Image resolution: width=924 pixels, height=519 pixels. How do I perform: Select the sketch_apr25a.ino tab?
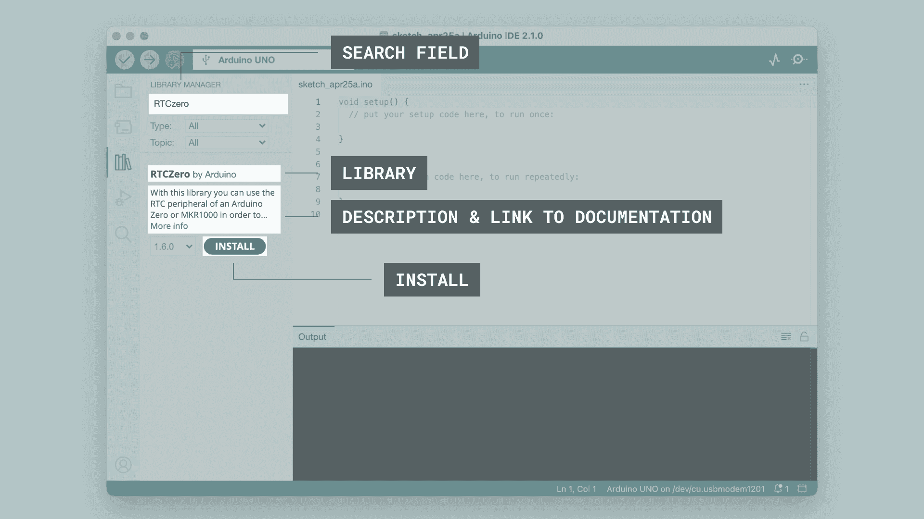[x=335, y=85]
